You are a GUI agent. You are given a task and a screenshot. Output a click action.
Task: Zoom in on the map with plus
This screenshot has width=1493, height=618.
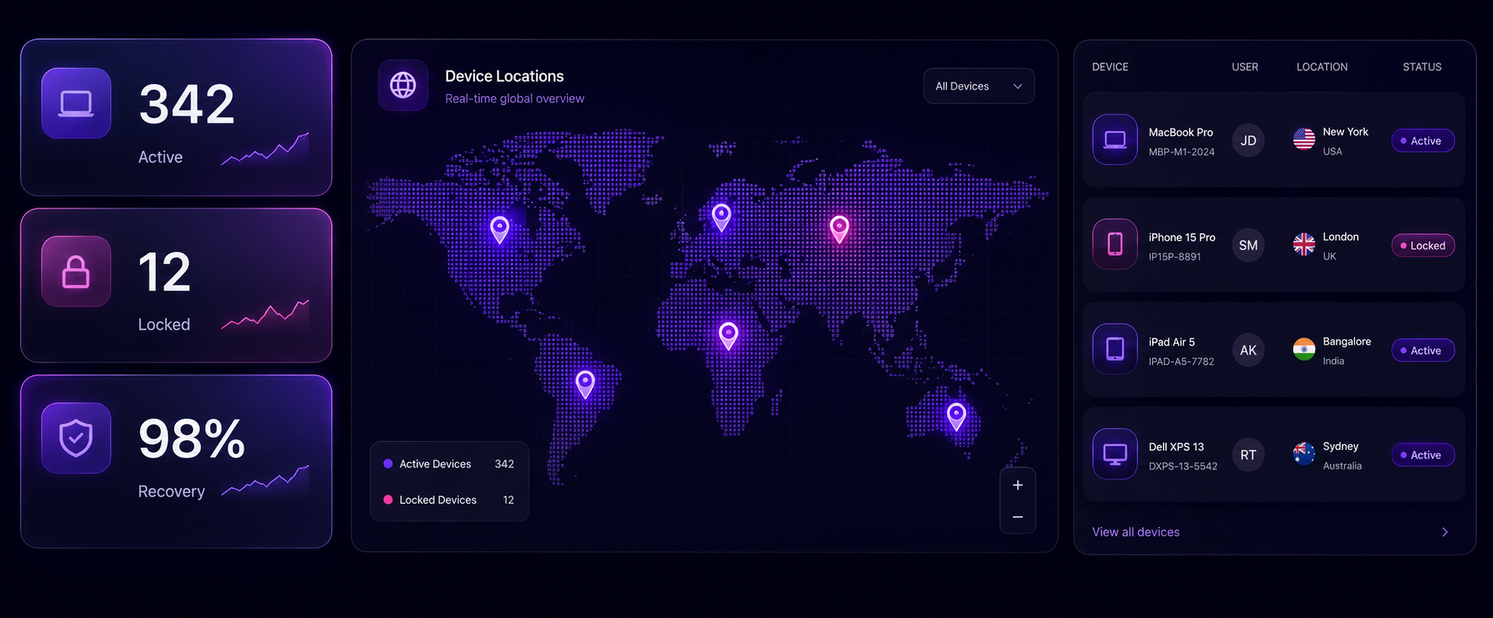1017,485
